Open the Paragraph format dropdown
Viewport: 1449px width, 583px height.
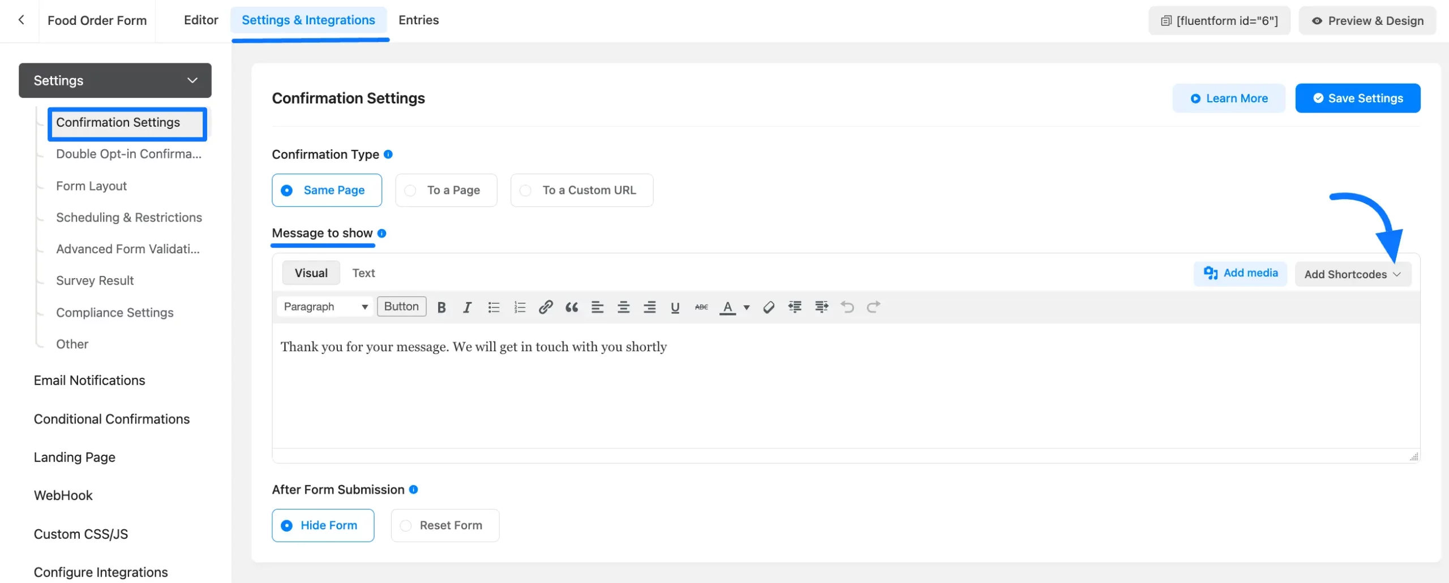pos(325,306)
